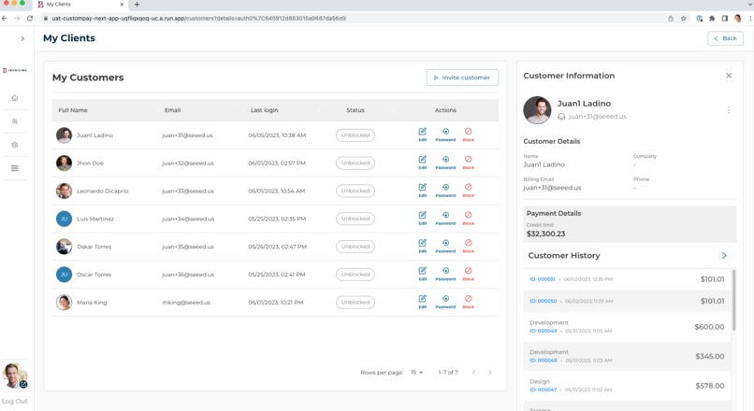Edit the Juan1 Ladino customer row
This screenshot has width=754, height=411.
pyautogui.click(x=422, y=135)
